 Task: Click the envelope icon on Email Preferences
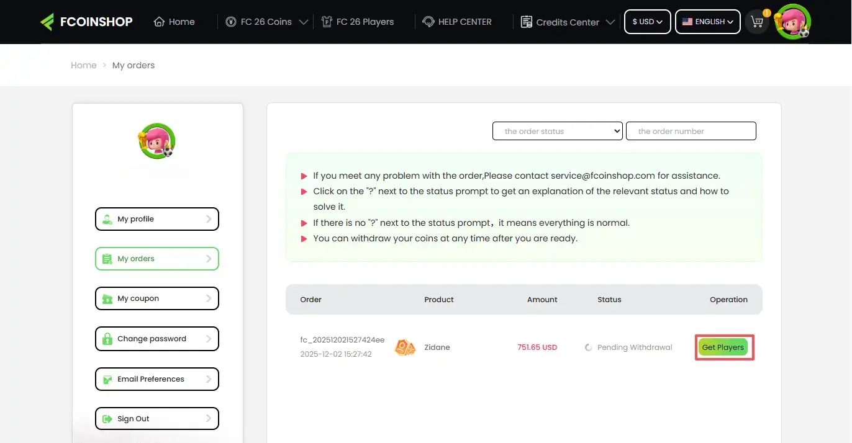tap(108, 379)
